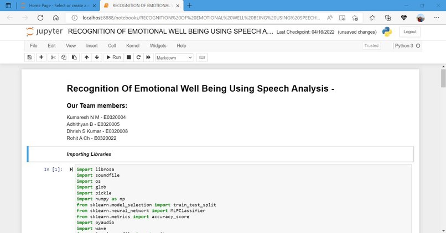The height and width of the screenshot is (233, 446).
Task: Paste cells below icon
Action: point(74,57)
